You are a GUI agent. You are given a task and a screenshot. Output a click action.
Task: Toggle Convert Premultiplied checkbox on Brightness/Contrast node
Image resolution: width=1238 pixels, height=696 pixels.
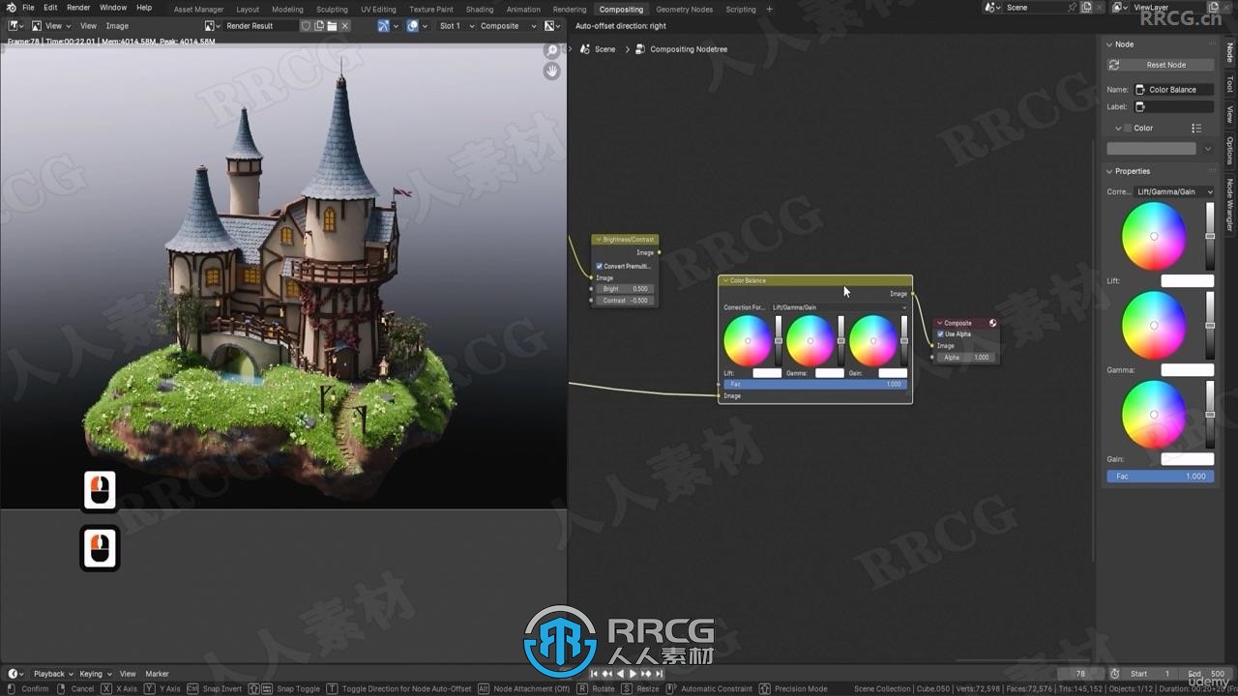600,266
